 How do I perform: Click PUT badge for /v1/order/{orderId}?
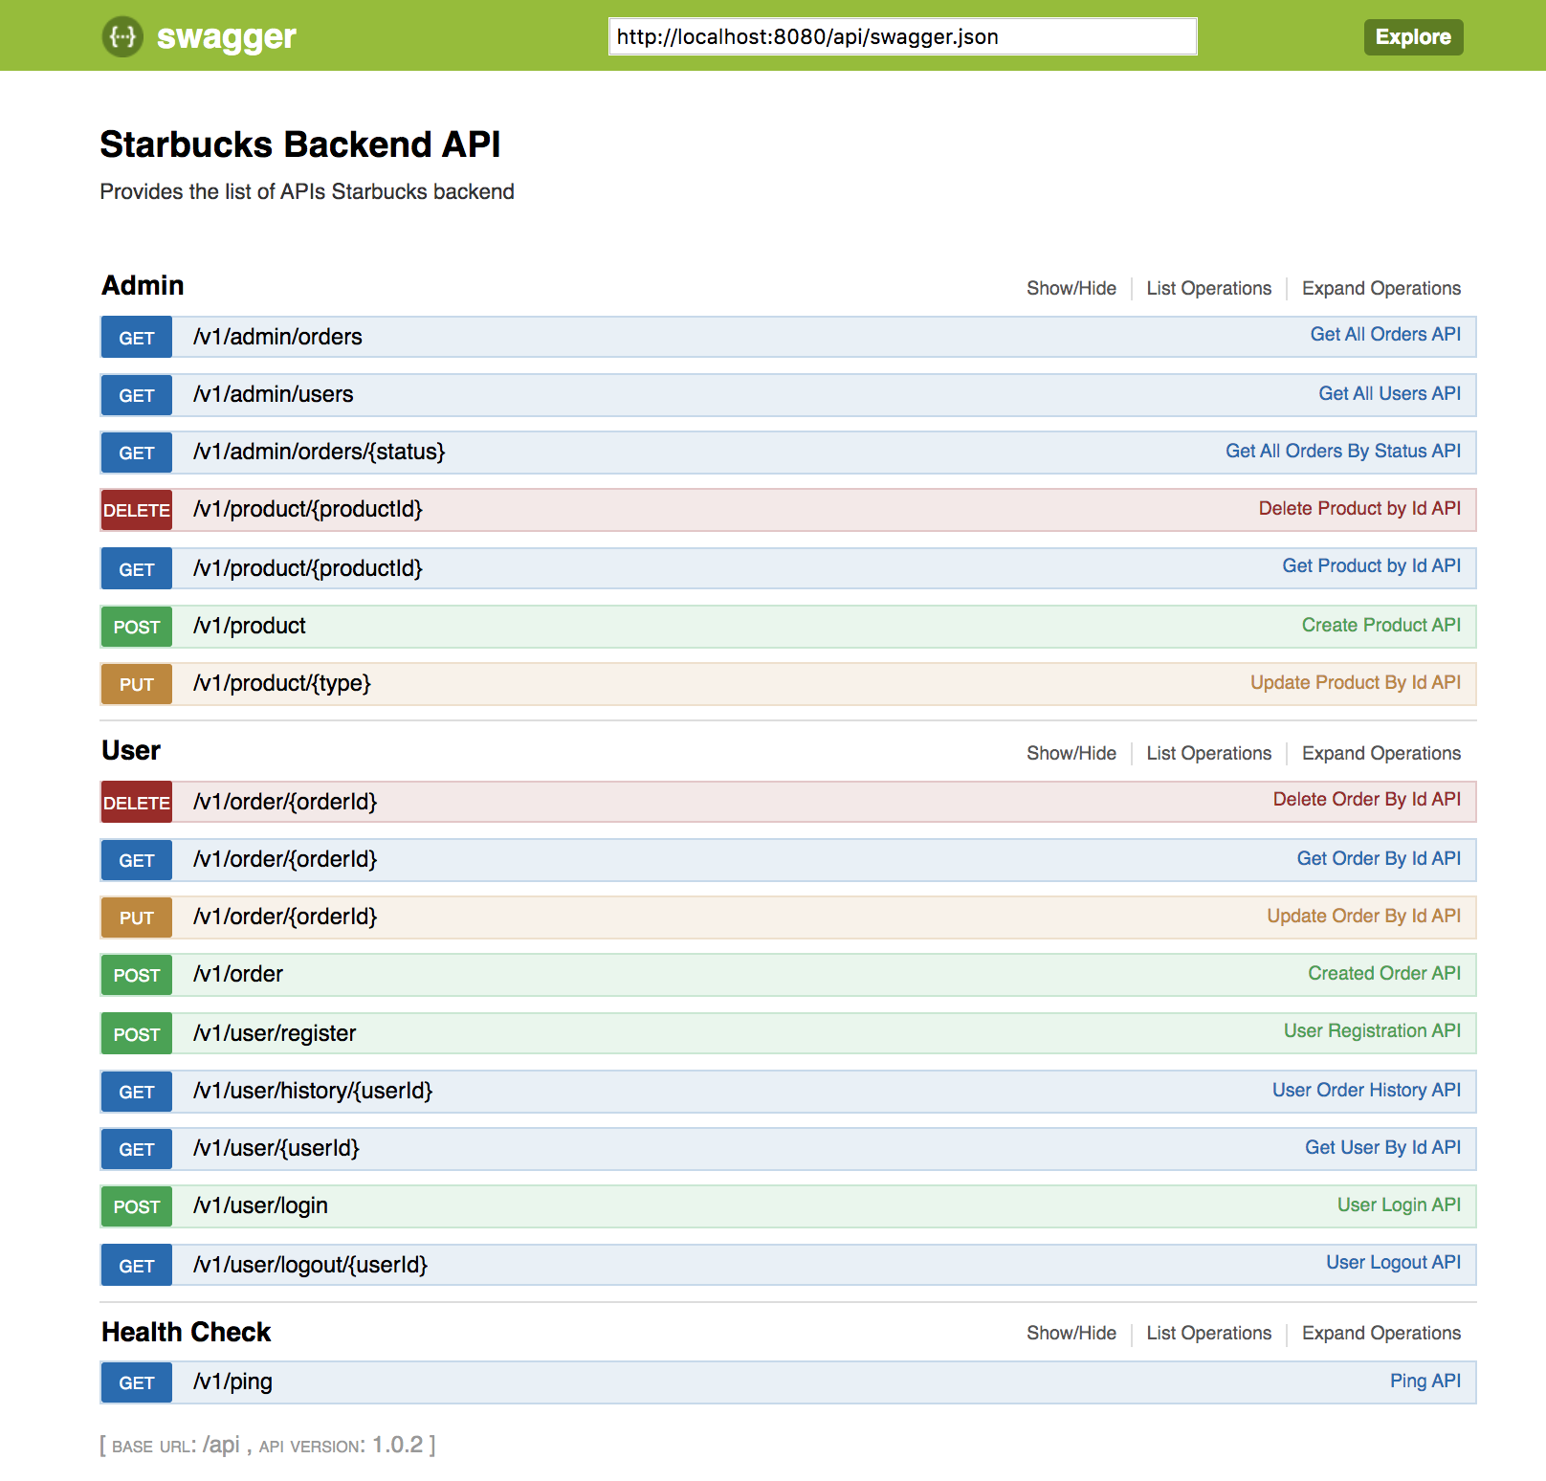click(137, 917)
